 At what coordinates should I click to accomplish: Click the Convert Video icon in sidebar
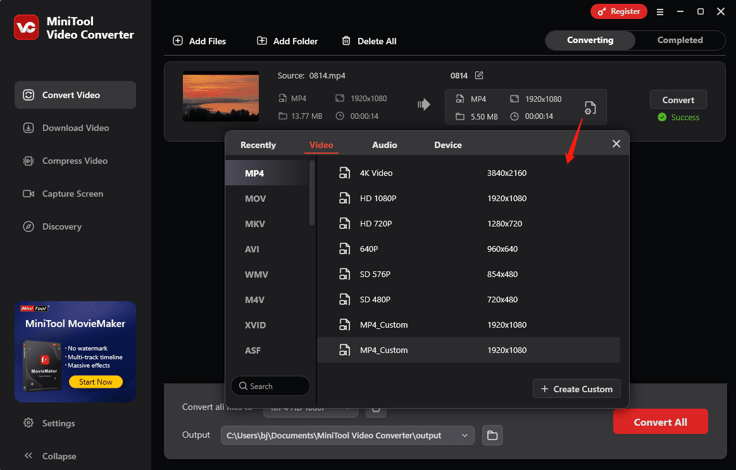(28, 96)
